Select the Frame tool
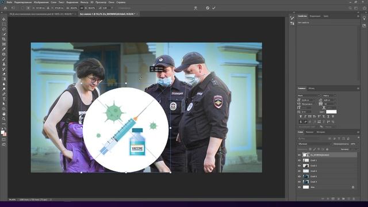Viewport: 368px width, 207px height. coord(4,44)
